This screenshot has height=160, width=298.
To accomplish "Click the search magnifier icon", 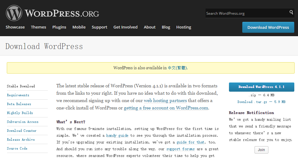I will click(x=291, y=13).
